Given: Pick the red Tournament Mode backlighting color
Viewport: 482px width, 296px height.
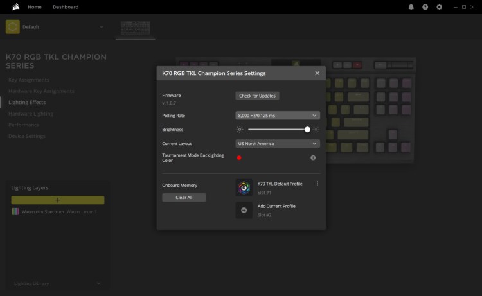Looking at the screenshot, I should pos(239,157).
